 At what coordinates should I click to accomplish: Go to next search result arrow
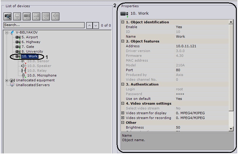pyautogui.click(x=96, y=25)
